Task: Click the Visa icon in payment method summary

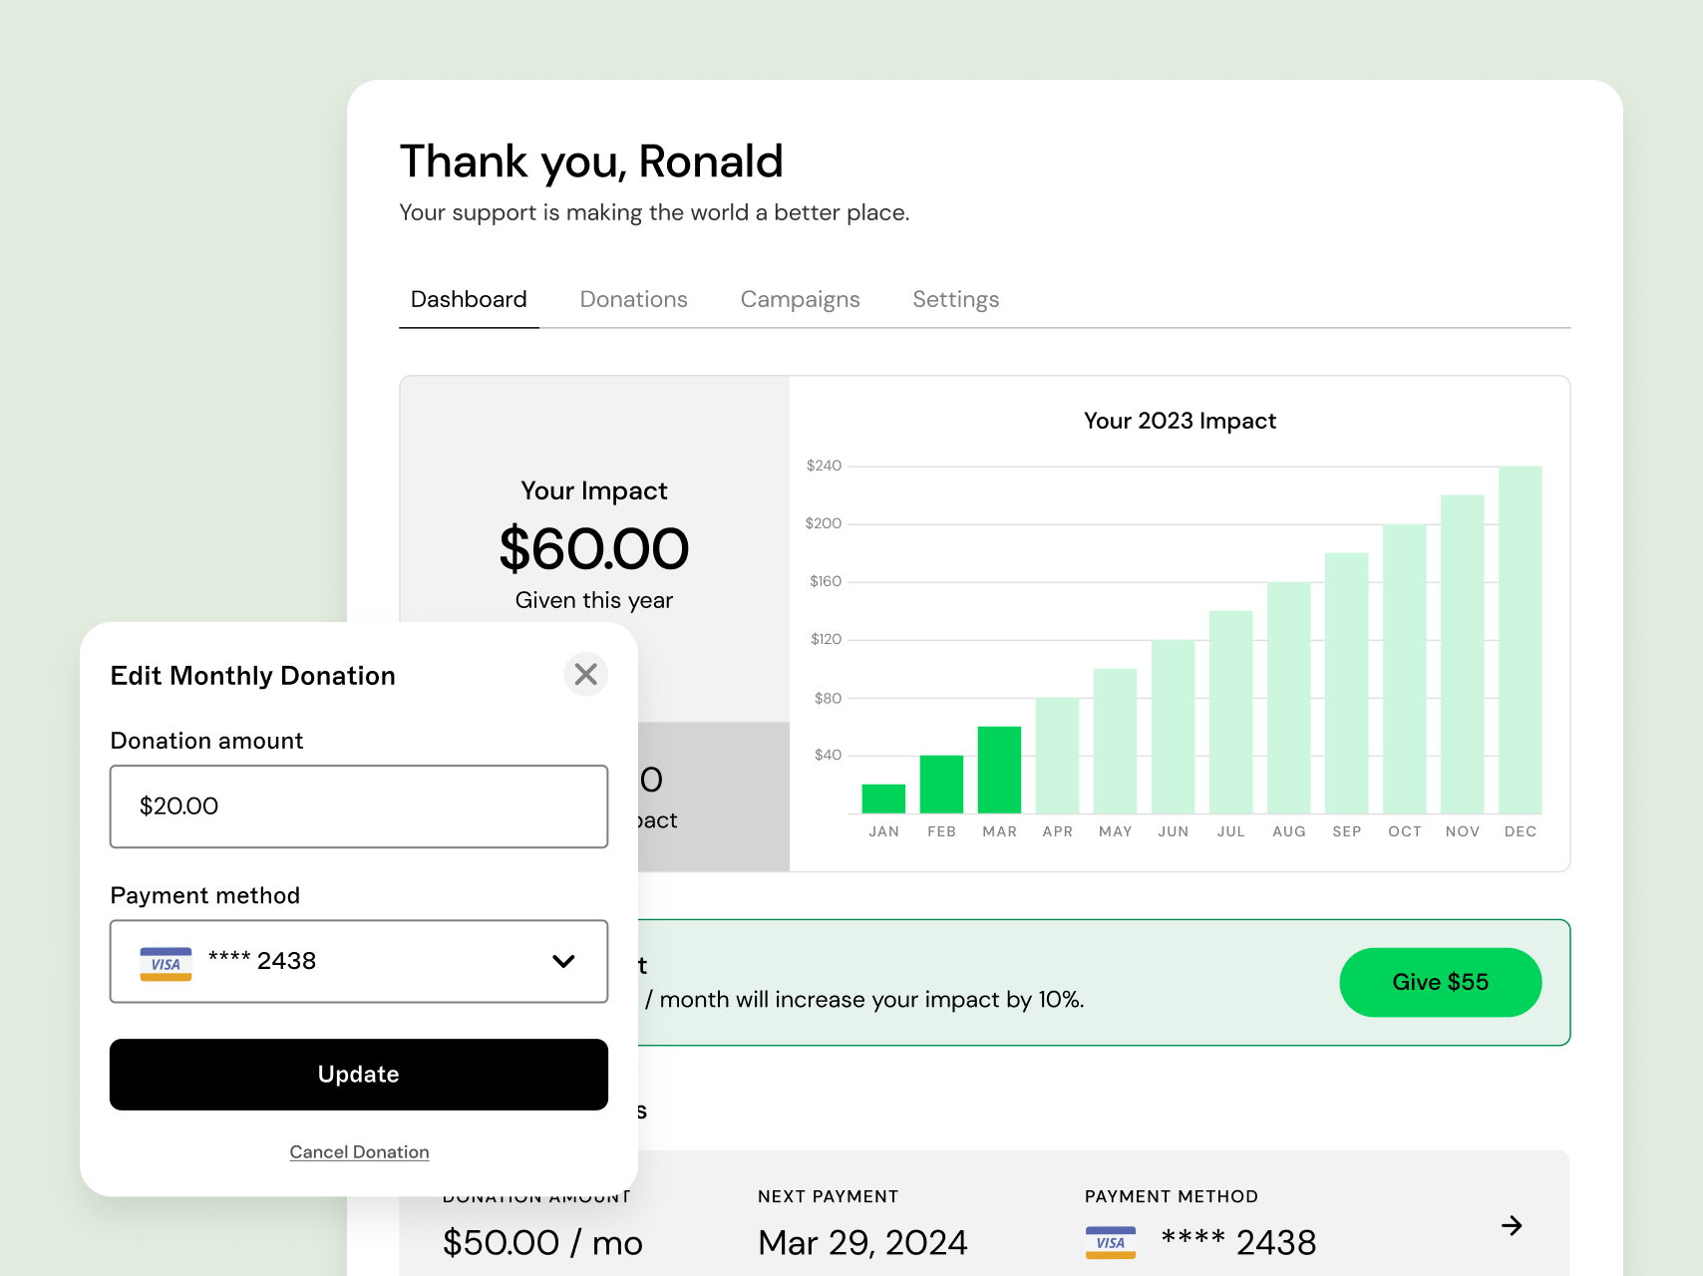Action: pyautogui.click(x=1110, y=1242)
